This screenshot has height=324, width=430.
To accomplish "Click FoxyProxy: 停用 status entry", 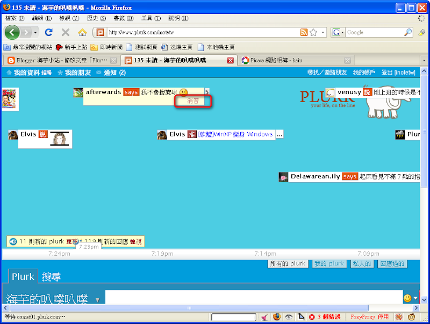I will click(370, 317).
